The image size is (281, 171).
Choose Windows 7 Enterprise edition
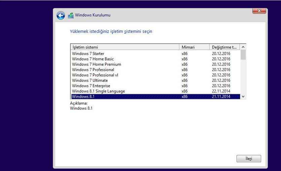(91, 86)
